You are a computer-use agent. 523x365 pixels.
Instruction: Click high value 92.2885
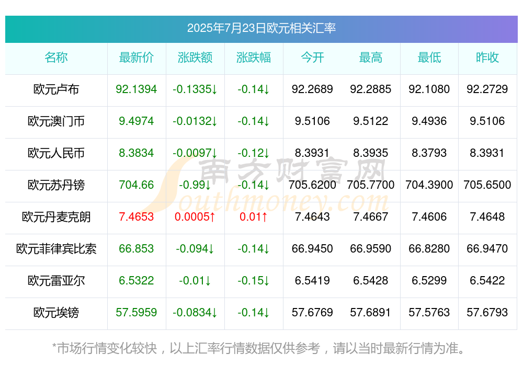(x=371, y=89)
